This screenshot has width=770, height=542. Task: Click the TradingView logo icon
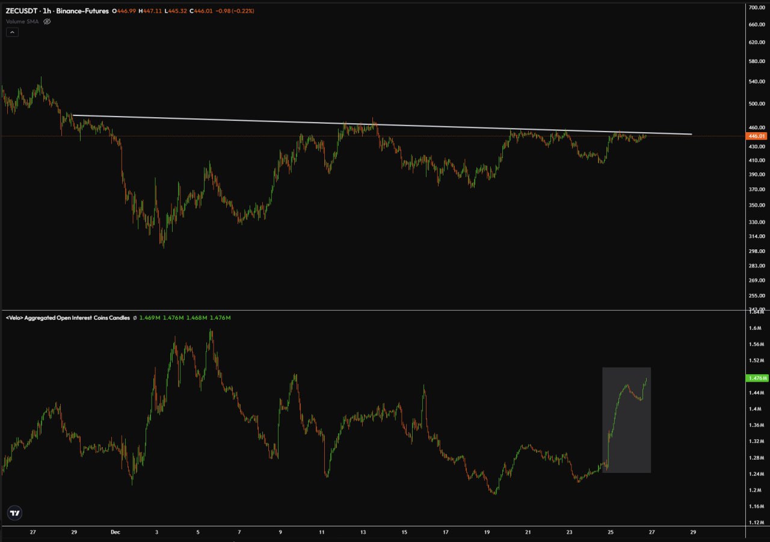(13, 513)
